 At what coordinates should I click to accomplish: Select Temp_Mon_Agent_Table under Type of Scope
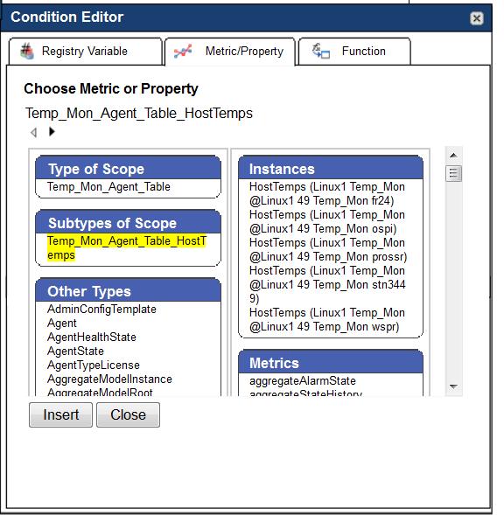(x=108, y=187)
